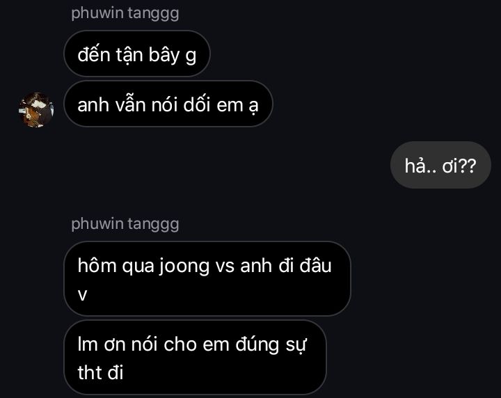
Task: Open phuwin tanggg's profile picture avatar
Action: 36,110
